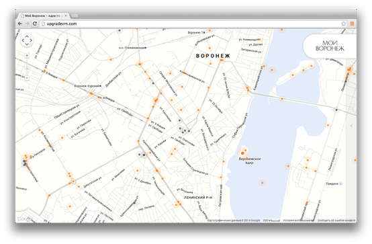Open the Google terms of use link
The width and height of the screenshot is (372, 244).
pyautogui.click(x=298, y=220)
